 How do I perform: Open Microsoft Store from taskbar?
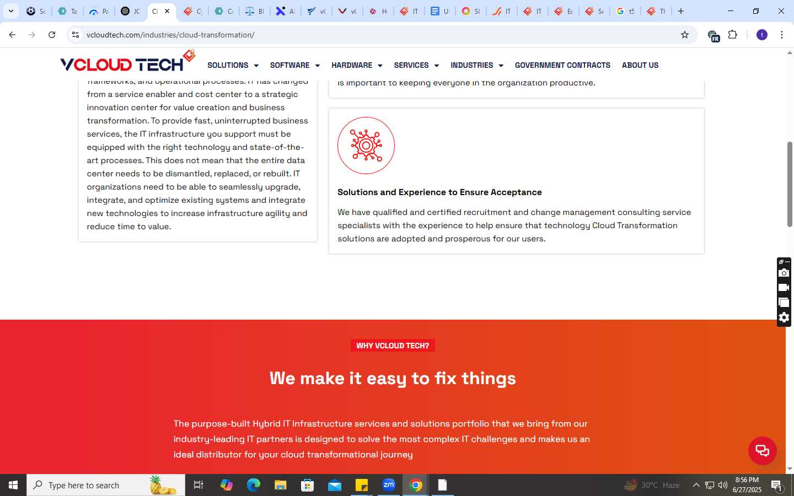click(x=307, y=485)
